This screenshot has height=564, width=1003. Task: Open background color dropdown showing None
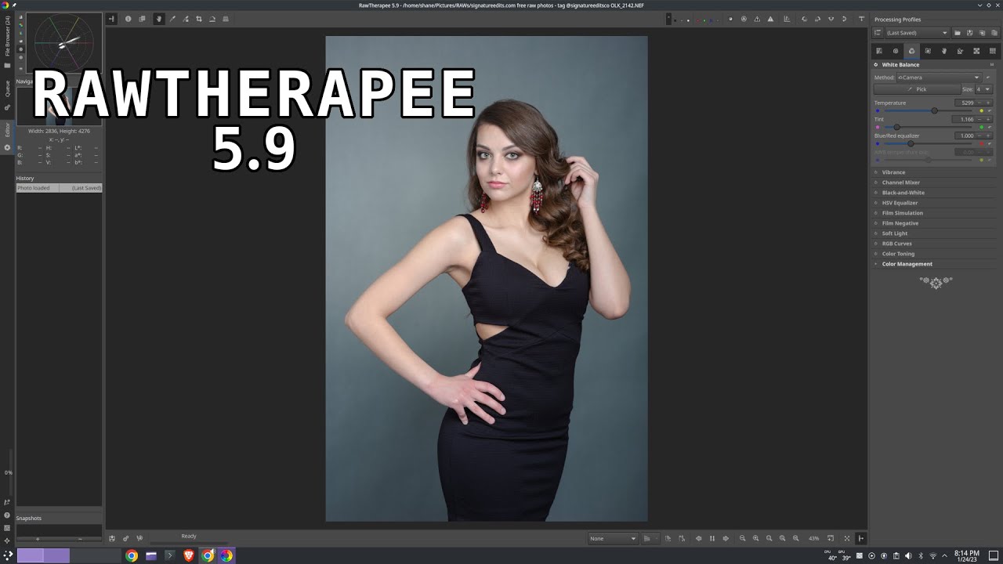(x=614, y=538)
